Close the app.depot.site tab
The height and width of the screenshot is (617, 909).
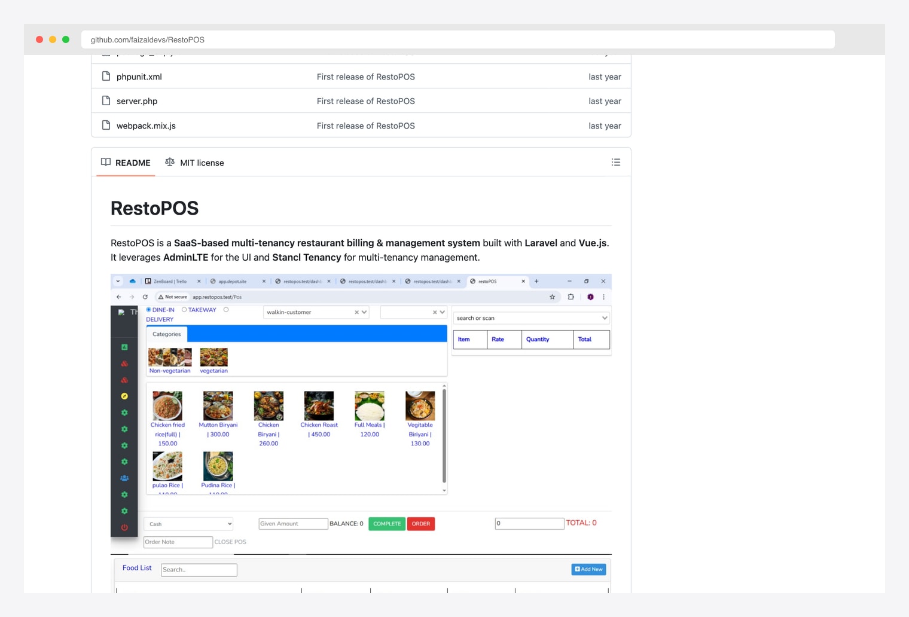[x=264, y=281]
